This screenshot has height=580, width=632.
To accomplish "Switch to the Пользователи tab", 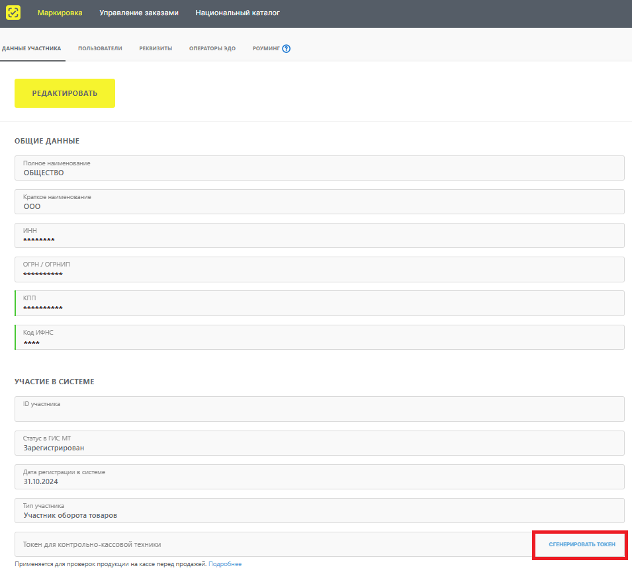I will tap(100, 48).
